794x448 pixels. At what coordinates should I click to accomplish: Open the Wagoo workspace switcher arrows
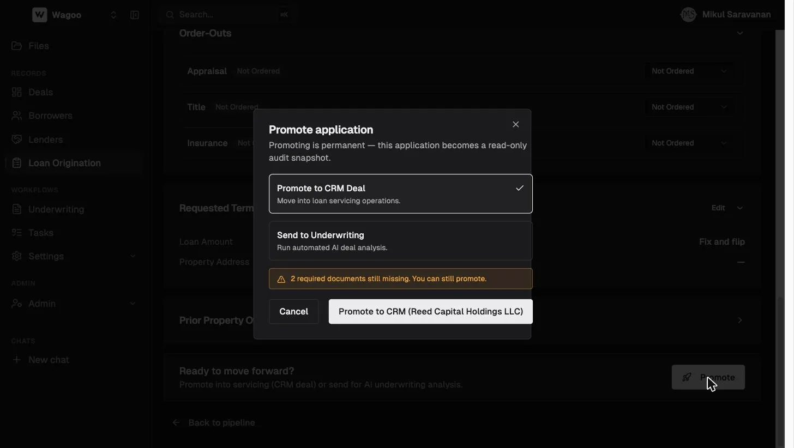113,15
